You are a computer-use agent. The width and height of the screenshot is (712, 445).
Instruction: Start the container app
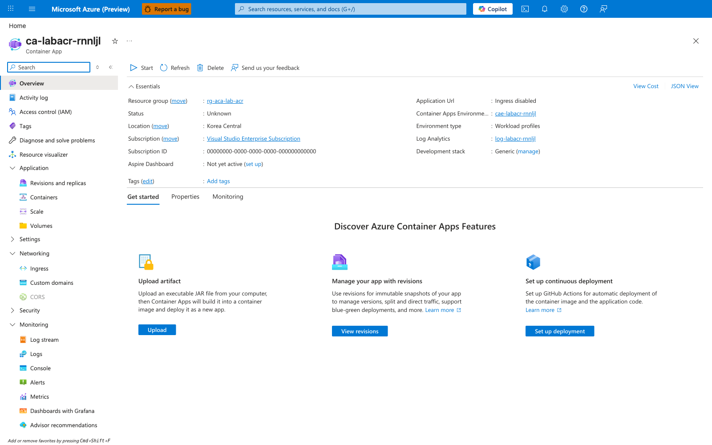click(141, 68)
